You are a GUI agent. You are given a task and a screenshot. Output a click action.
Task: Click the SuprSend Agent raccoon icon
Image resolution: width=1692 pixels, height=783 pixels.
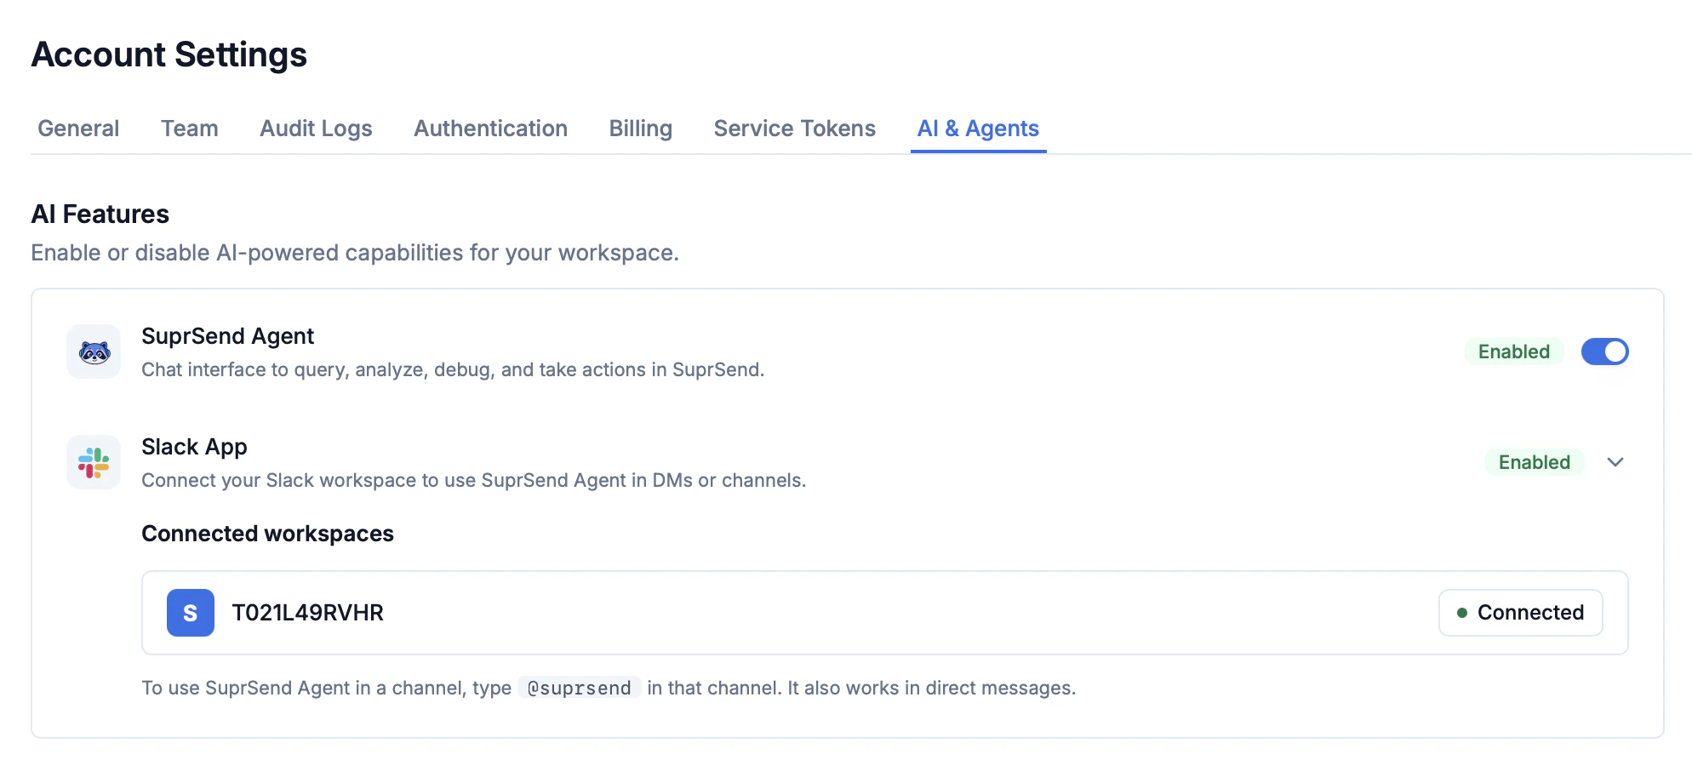pyautogui.click(x=94, y=351)
